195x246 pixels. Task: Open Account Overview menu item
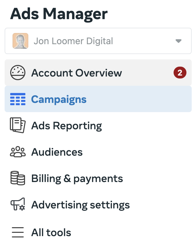click(98, 73)
